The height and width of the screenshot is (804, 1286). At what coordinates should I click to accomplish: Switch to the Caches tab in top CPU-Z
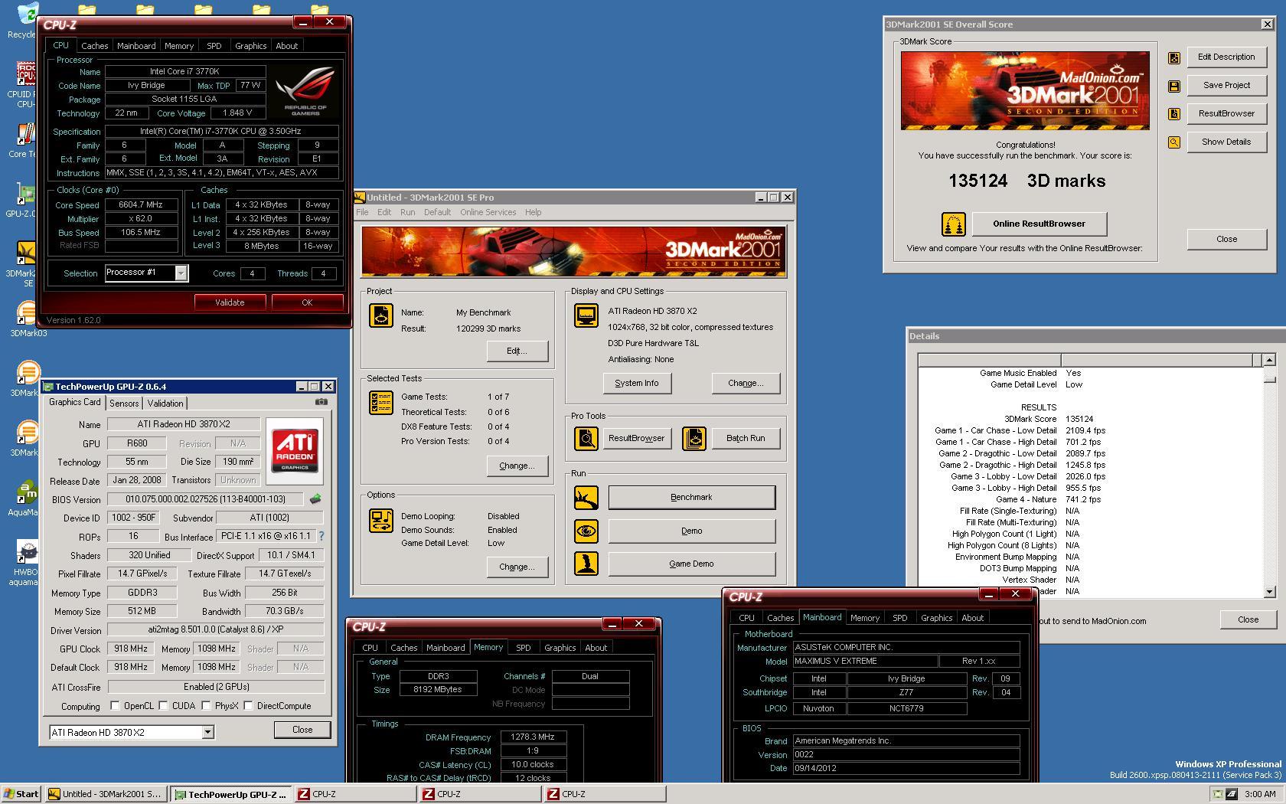[95, 46]
